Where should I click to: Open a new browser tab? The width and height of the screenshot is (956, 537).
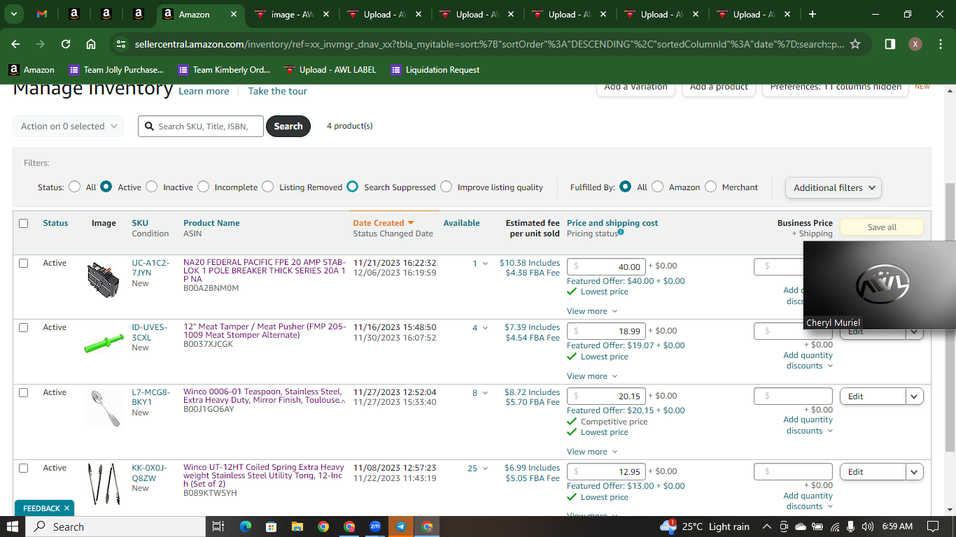[x=812, y=14]
